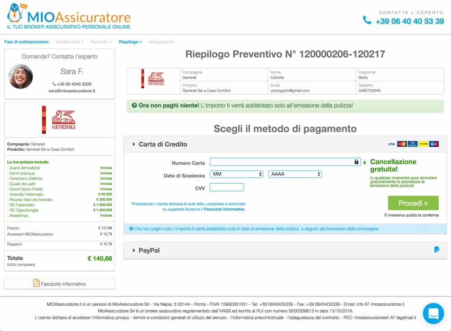The height and width of the screenshot is (331, 451).
Task: Click the PayPal logo icon
Action: (436, 249)
